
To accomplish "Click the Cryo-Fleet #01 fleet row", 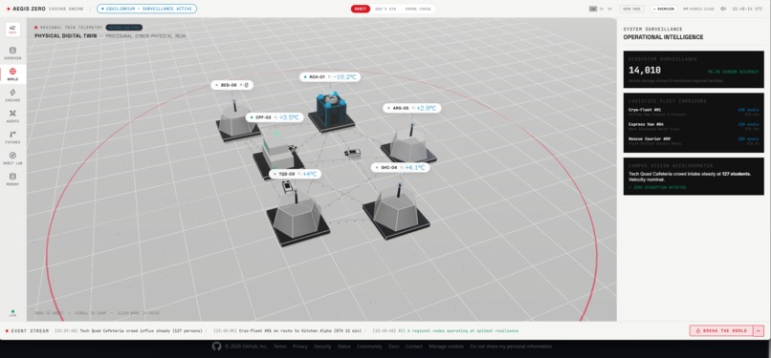I will (694, 112).
